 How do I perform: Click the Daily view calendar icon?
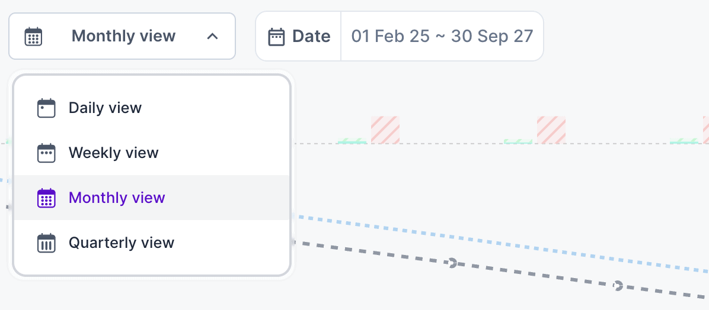[x=46, y=108]
